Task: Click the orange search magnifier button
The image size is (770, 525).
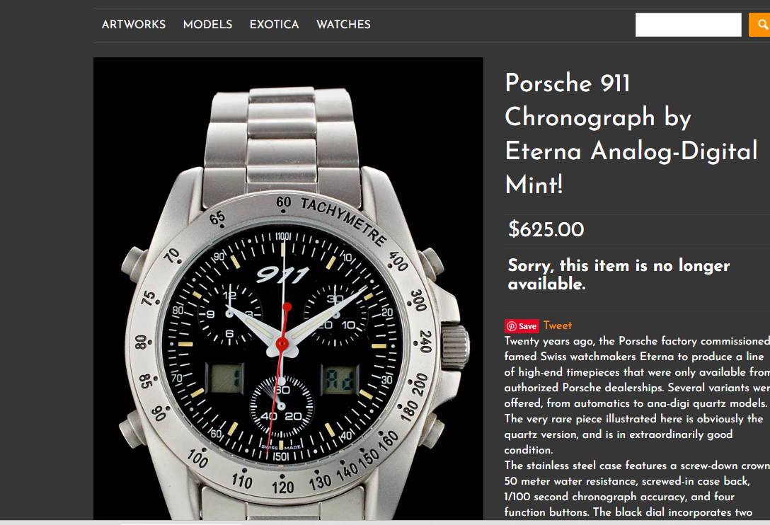Action: tap(759, 25)
